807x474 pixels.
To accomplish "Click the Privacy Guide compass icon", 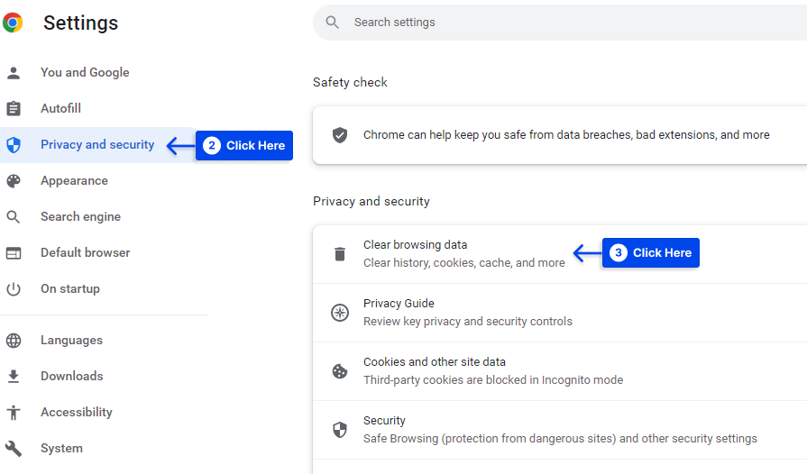I will (x=340, y=313).
